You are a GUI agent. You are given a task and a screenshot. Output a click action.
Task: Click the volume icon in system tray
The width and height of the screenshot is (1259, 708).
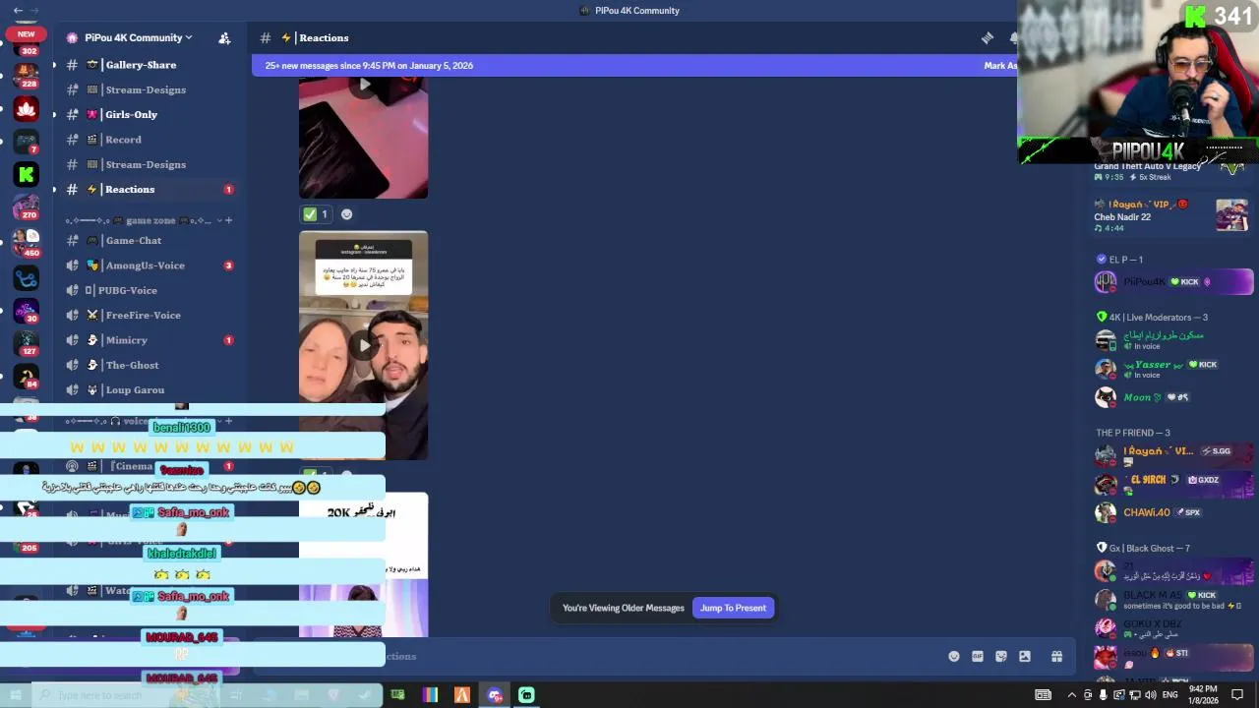coord(1151,695)
